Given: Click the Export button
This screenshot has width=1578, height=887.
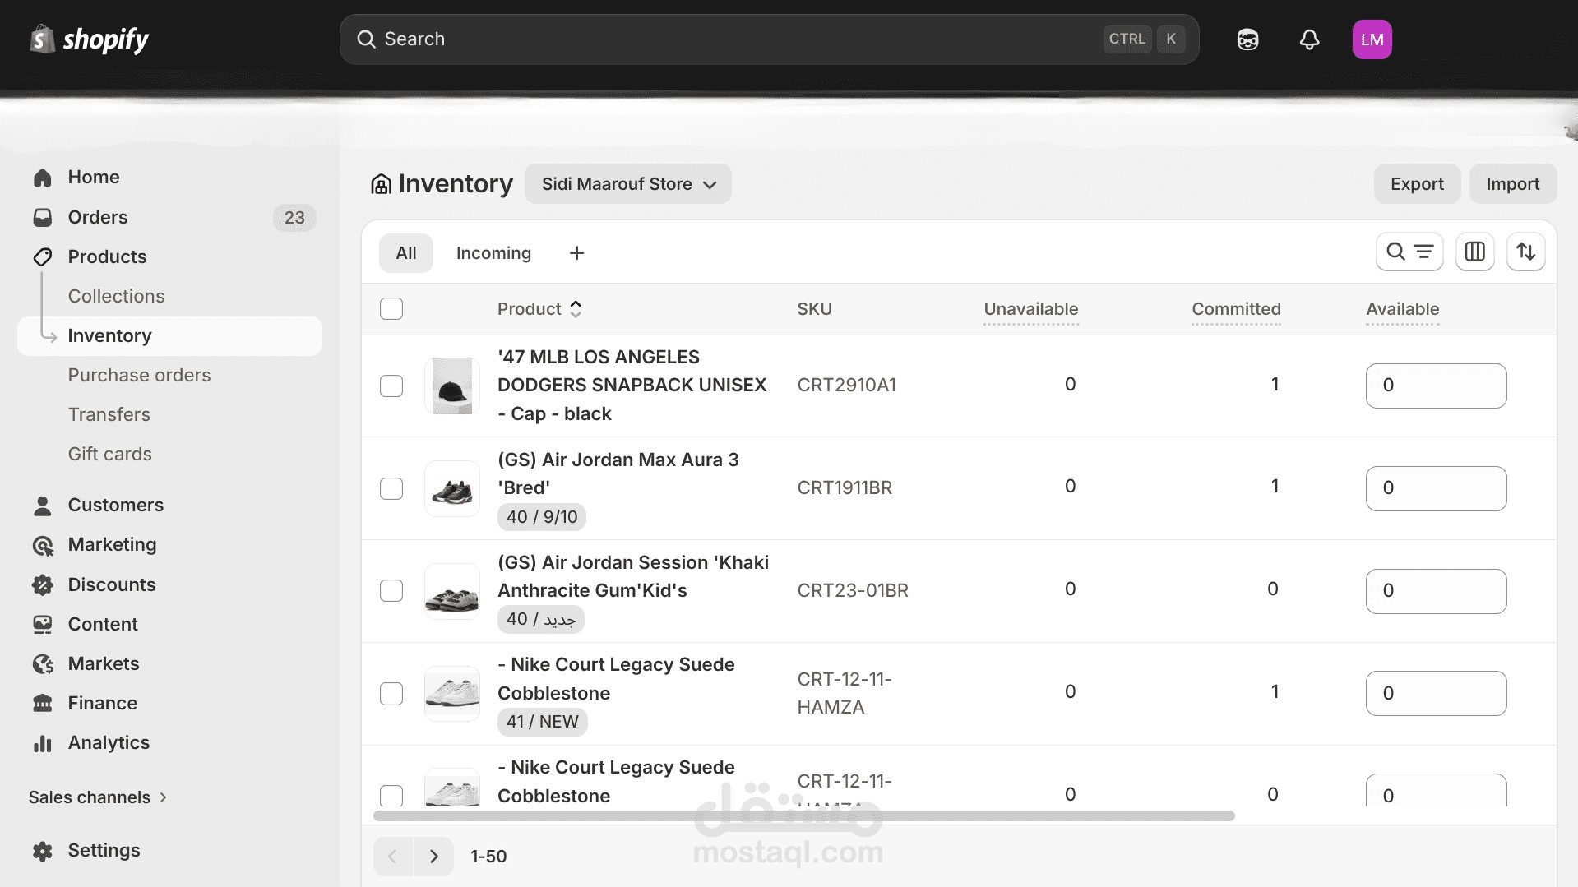Looking at the screenshot, I should tap(1416, 184).
